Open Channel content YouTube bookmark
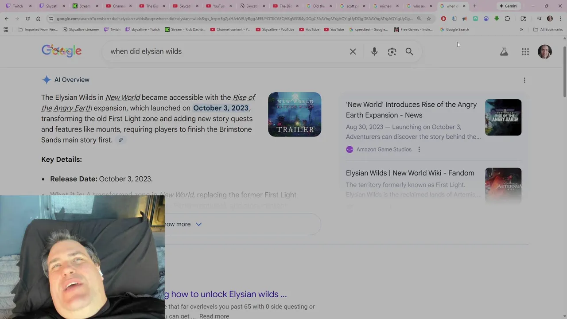 [230, 30]
